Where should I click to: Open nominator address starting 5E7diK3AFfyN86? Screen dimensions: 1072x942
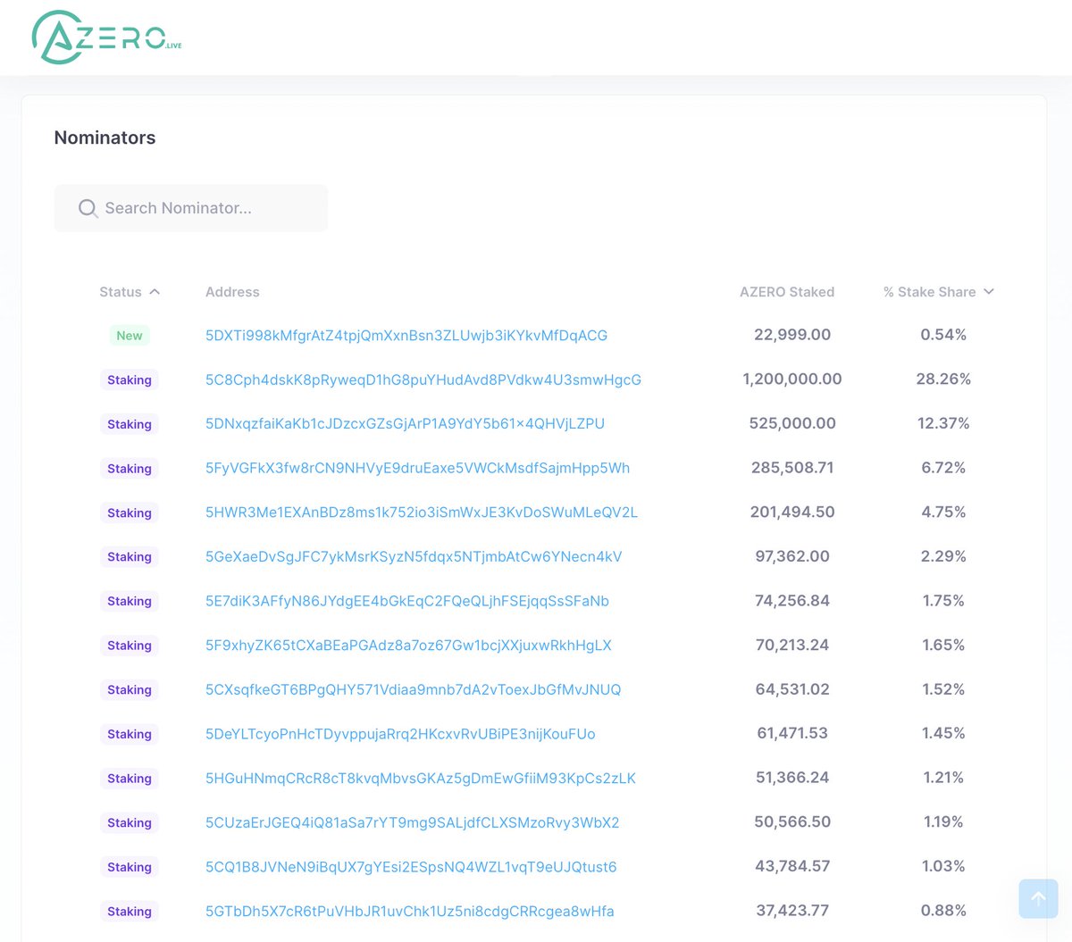coord(407,601)
